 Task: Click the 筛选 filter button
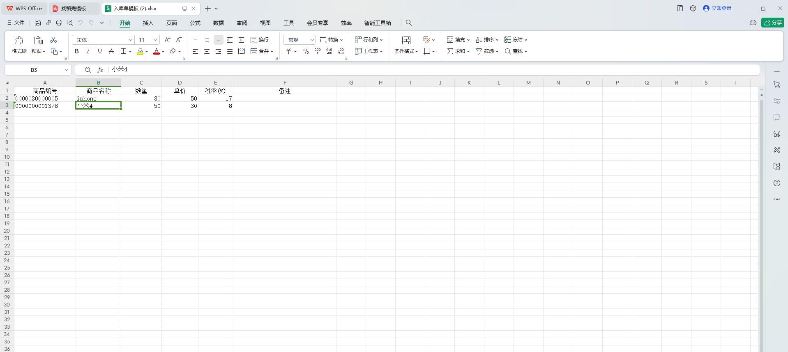487,51
